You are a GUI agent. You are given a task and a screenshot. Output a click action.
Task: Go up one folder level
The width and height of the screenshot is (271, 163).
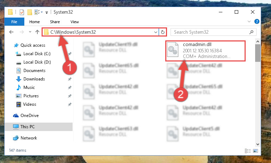[37, 32]
